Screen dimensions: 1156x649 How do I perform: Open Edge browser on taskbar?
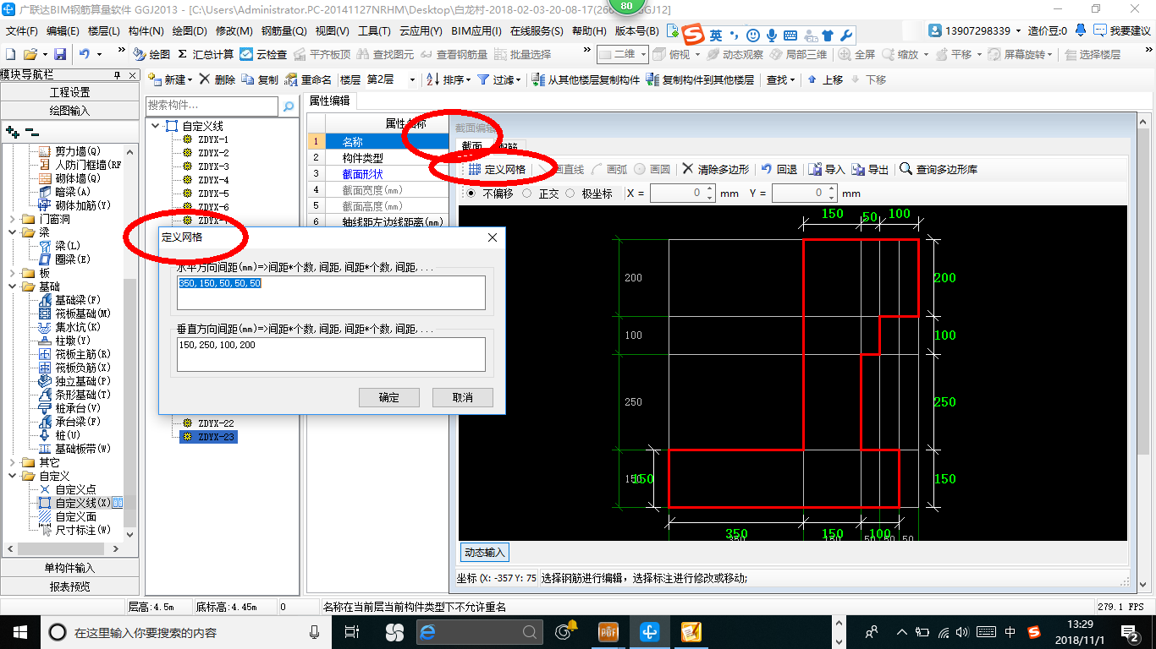pyautogui.click(x=427, y=631)
